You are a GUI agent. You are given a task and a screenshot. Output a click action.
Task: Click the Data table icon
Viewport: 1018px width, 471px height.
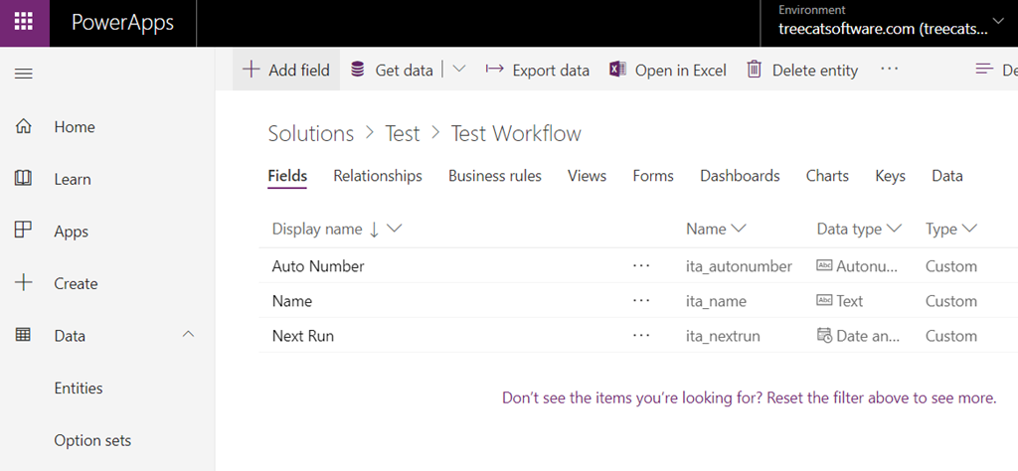pyautogui.click(x=24, y=336)
